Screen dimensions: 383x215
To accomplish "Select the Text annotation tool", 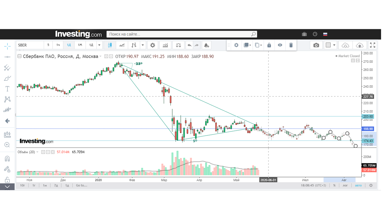I will (7, 89).
